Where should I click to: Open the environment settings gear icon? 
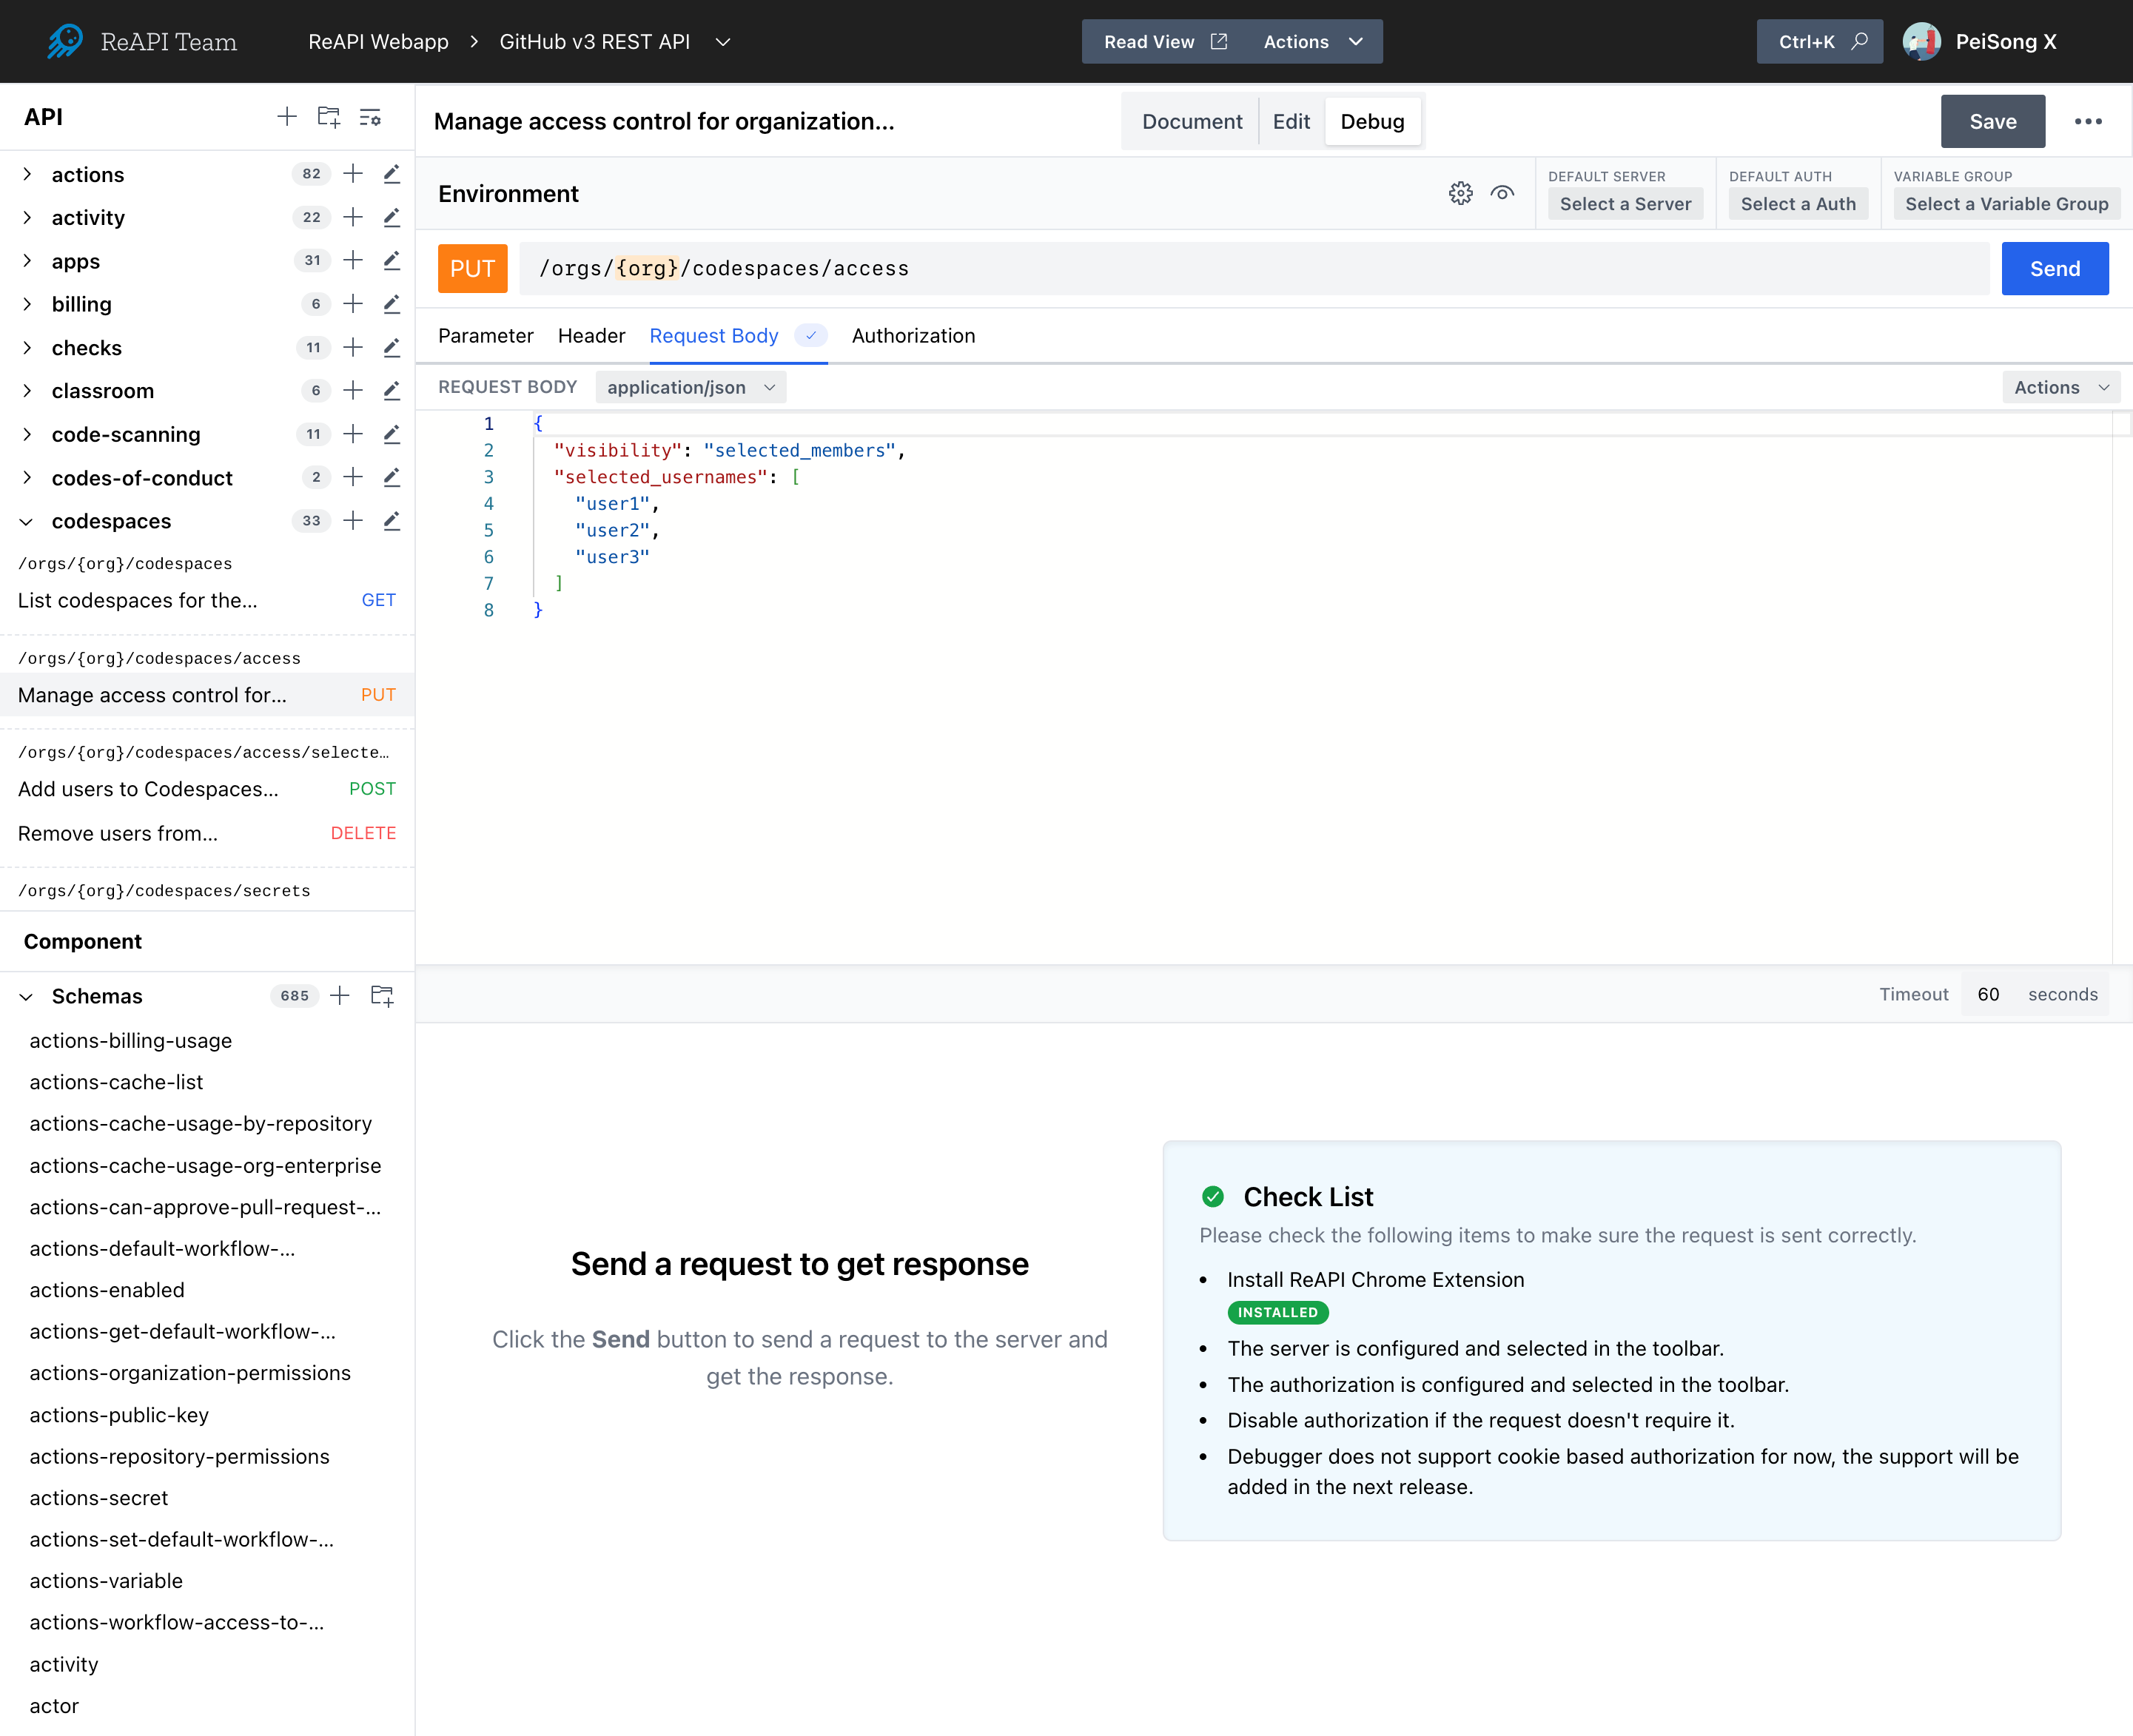point(1460,193)
